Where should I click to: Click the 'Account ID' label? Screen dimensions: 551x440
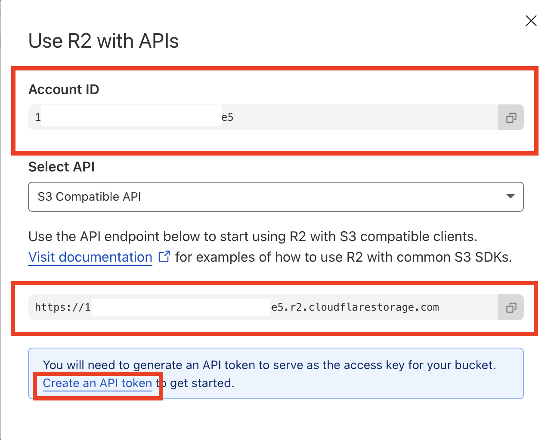point(64,89)
